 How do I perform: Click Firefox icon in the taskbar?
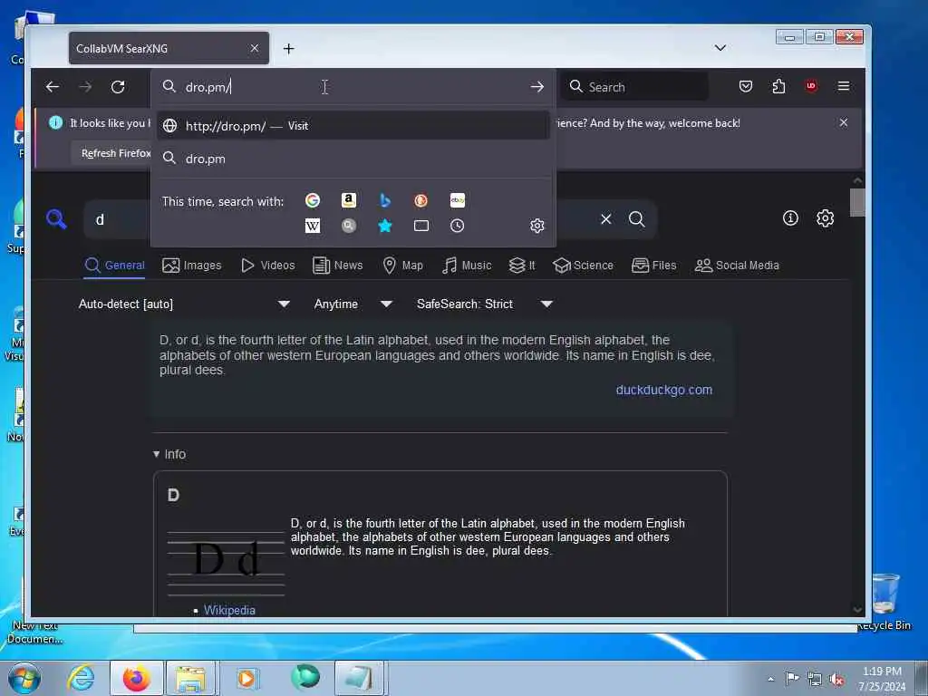[136, 678]
